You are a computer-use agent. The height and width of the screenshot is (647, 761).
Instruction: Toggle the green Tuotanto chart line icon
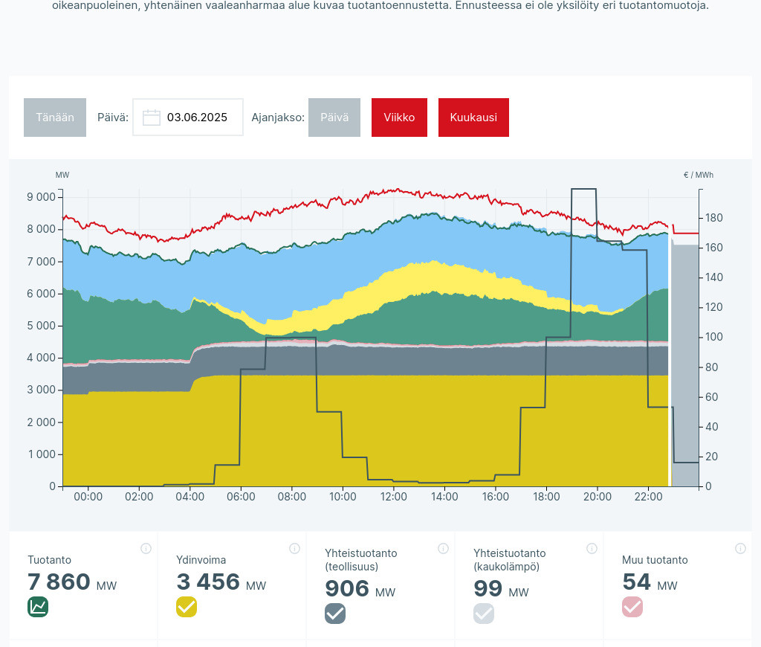click(38, 607)
